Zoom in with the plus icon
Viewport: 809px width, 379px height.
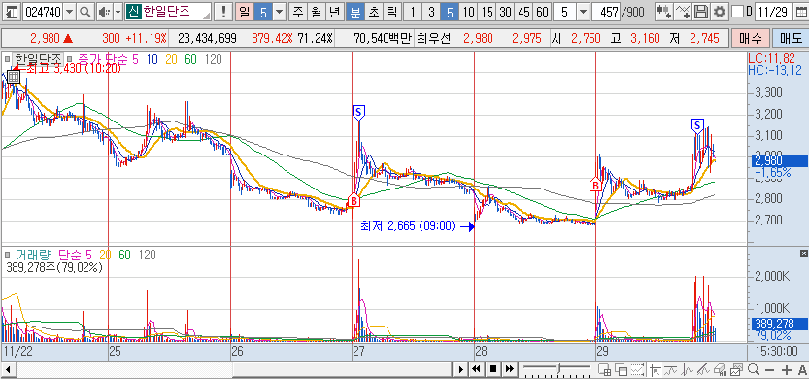click(787, 369)
